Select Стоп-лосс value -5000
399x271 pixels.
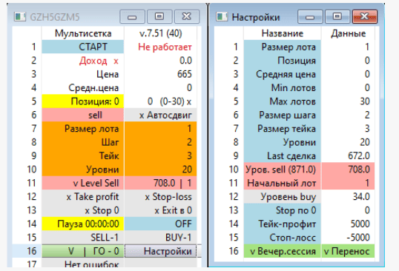pos(348,238)
